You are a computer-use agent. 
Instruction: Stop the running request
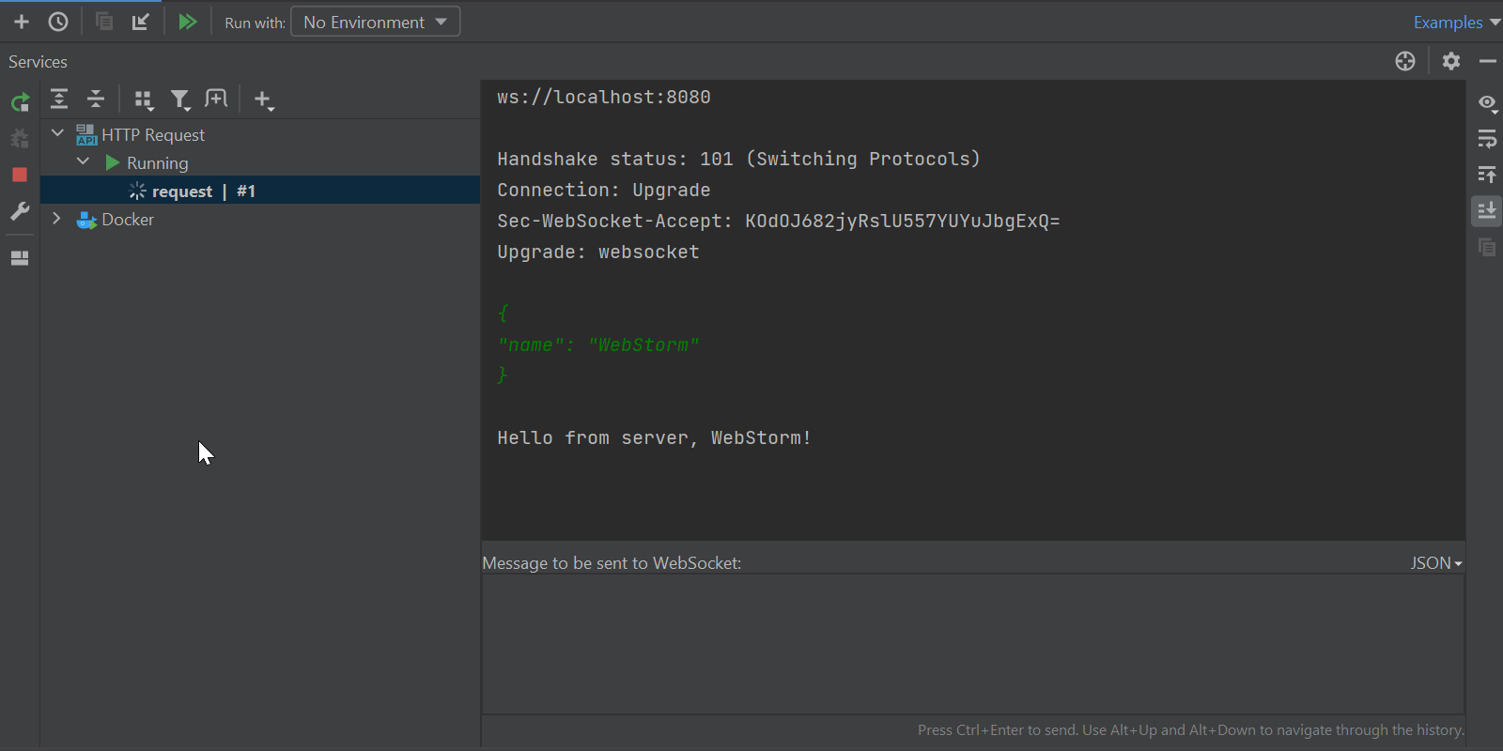(x=20, y=175)
